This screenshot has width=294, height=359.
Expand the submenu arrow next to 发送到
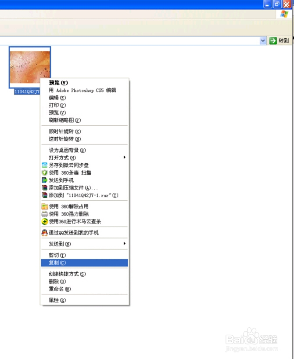[x=125, y=243]
